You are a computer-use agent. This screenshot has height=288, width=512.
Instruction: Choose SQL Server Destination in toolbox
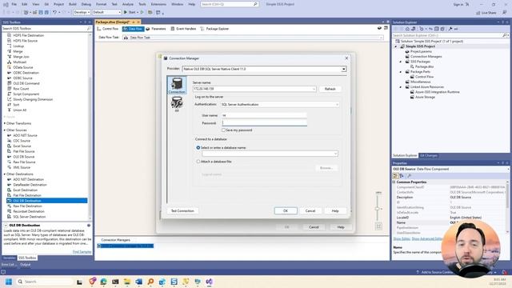click(x=29, y=217)
